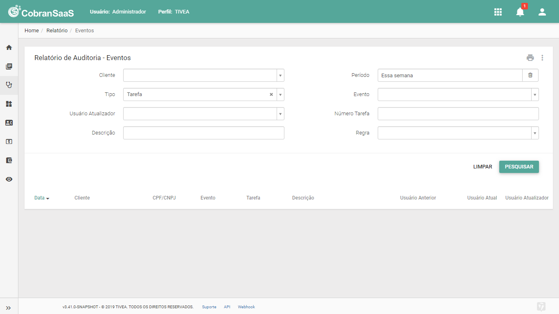Open the three-dot more options menu
The image size is (559, 314).
pyautogui.click(x=542, y=58)
